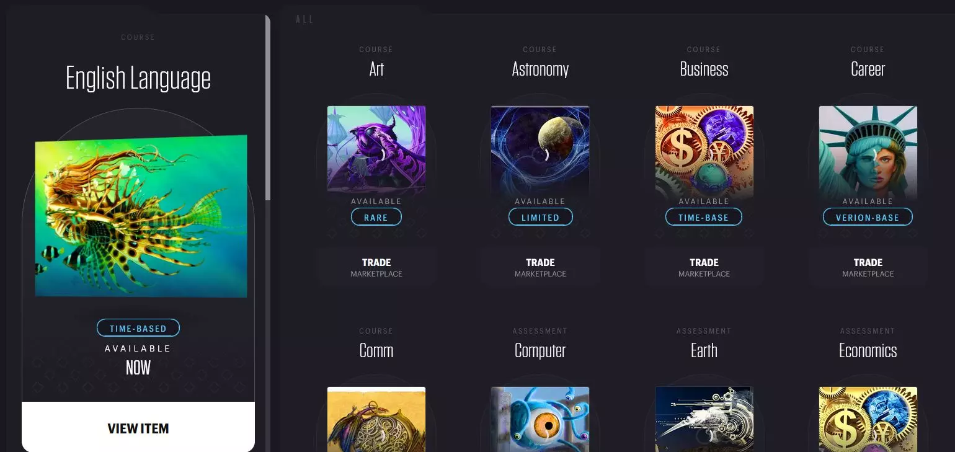Open Trade Marketplace under Career
The height and width of the screenshot is (452, 955).
pos(868,267)
